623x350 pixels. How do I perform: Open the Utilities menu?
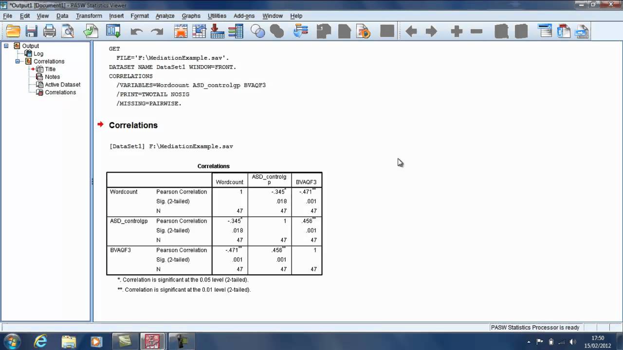coord(217,16)
